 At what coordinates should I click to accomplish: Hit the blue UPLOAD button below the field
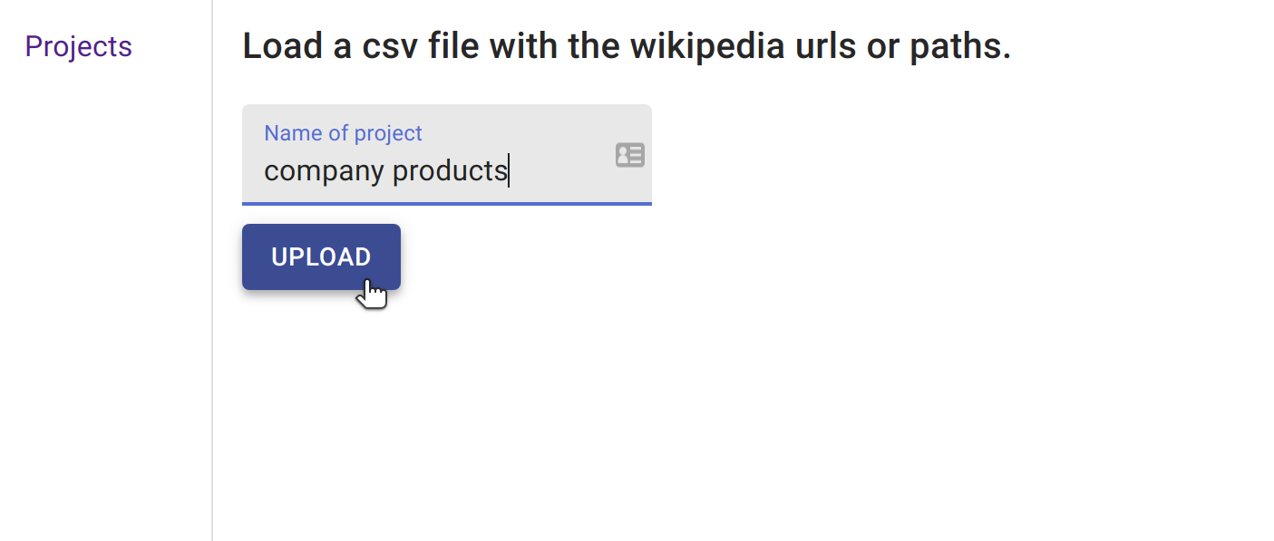point(321,257)
